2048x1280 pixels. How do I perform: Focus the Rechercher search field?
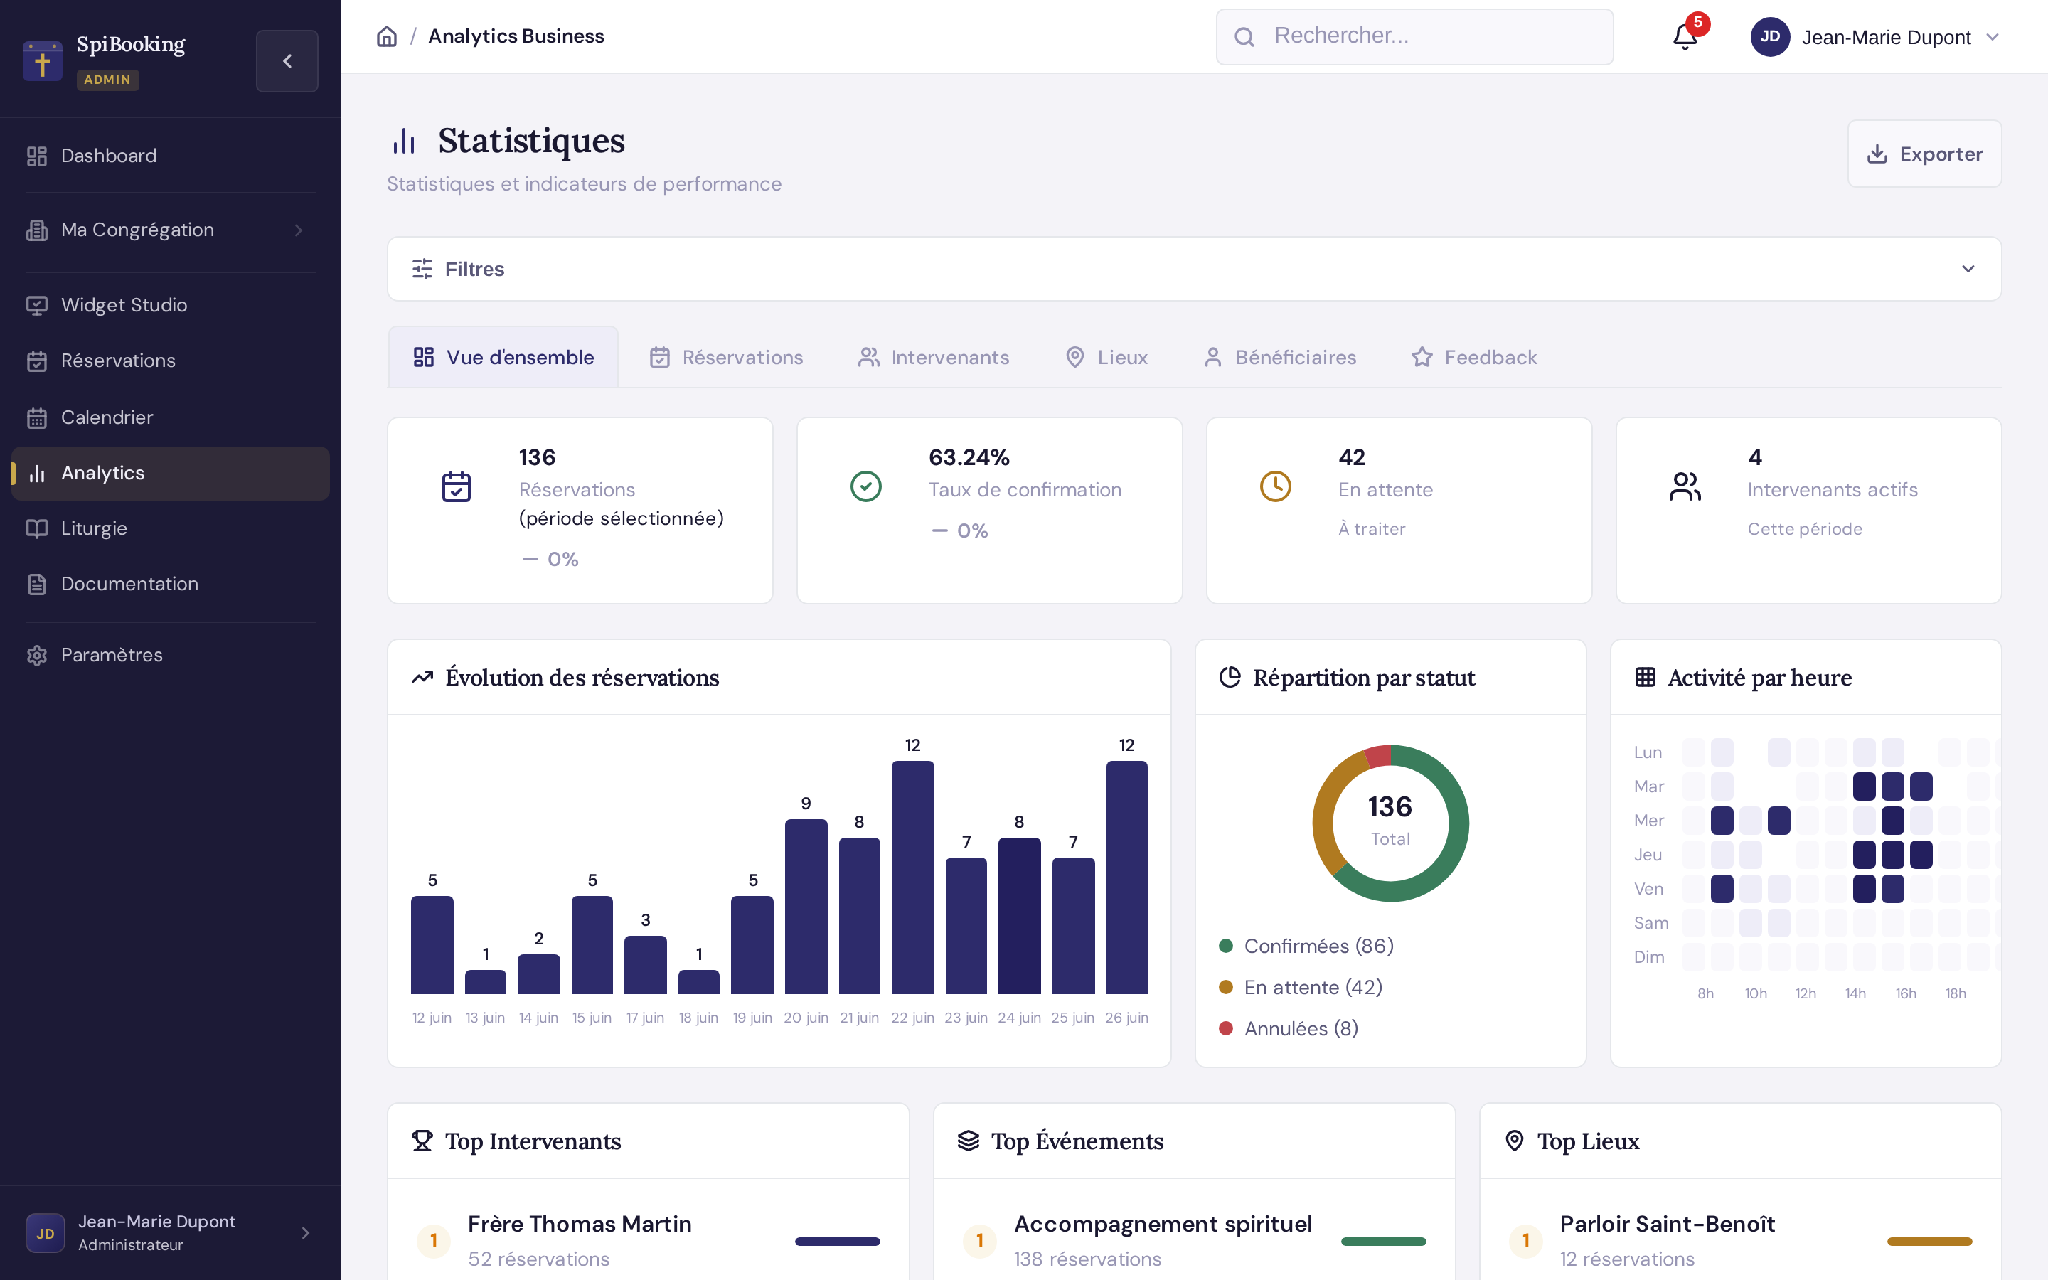coord(1414,36)
